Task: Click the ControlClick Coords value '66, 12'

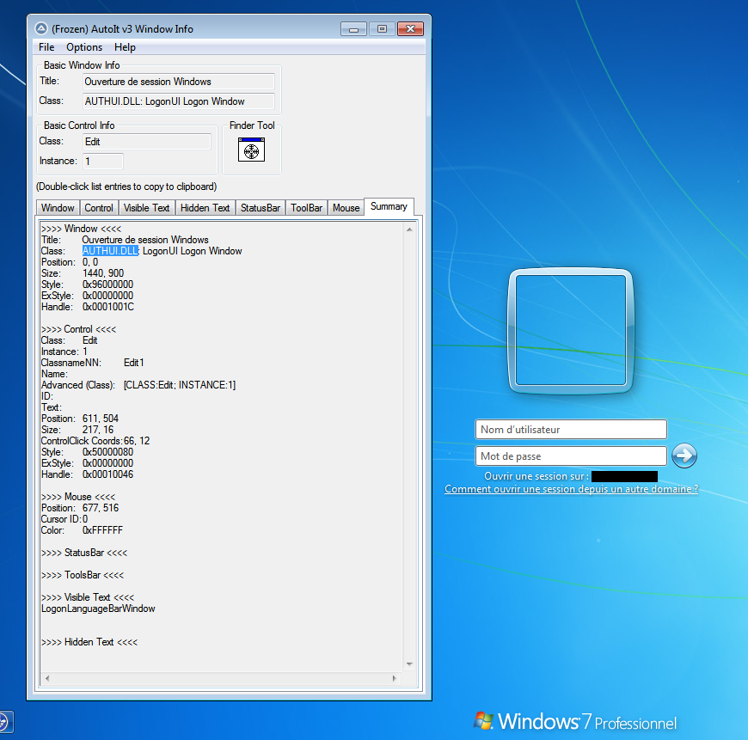Action: pyautogui.click(x=137, y=441)
